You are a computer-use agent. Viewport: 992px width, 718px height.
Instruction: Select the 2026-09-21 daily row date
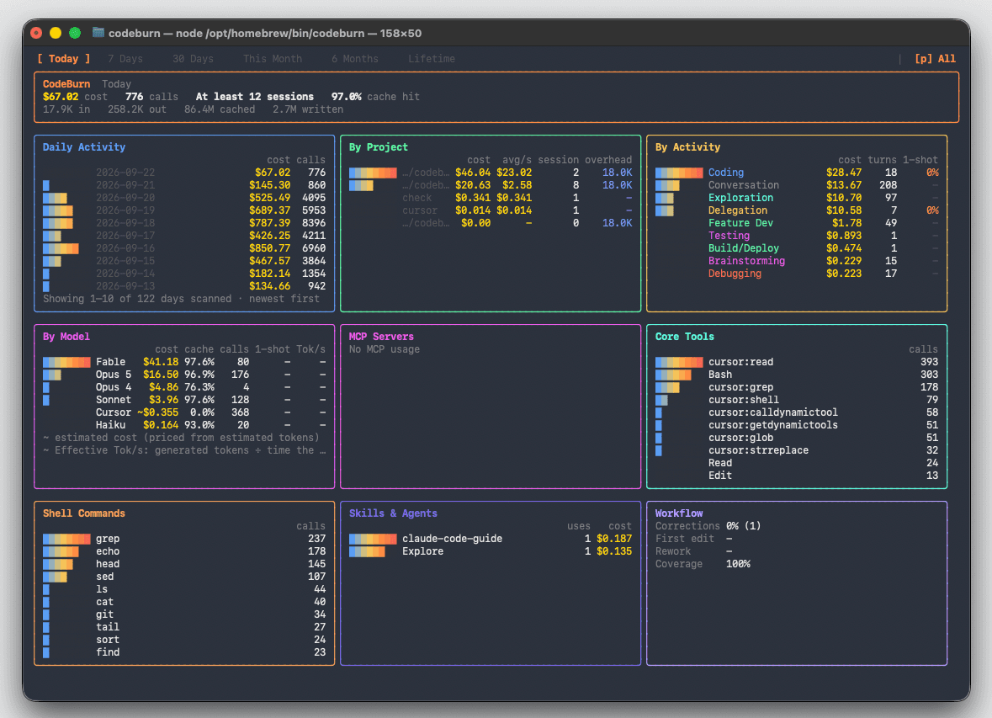click(x=125, y=185)
